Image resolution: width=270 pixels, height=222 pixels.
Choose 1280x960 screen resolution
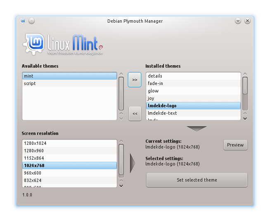70,151
